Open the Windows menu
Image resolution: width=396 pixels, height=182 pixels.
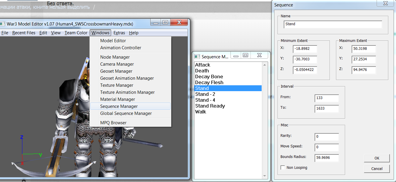(x=100, y=33)
